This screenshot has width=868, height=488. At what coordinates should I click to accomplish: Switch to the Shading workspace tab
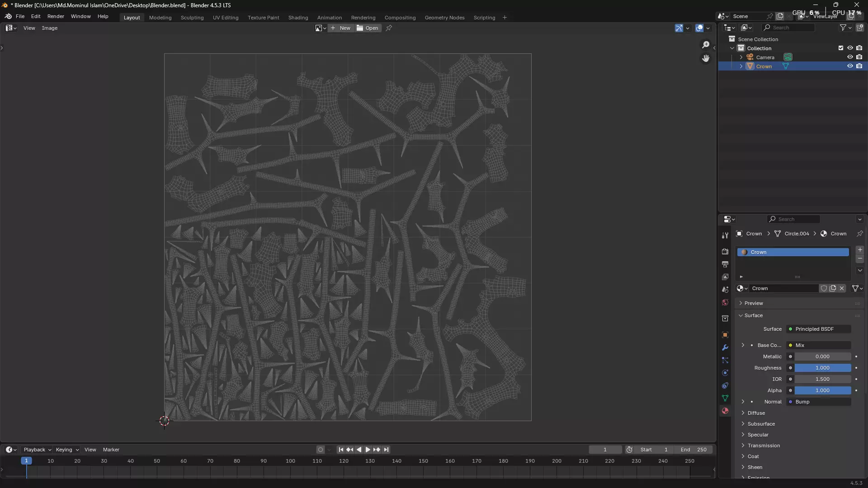(x=298, y=18)
